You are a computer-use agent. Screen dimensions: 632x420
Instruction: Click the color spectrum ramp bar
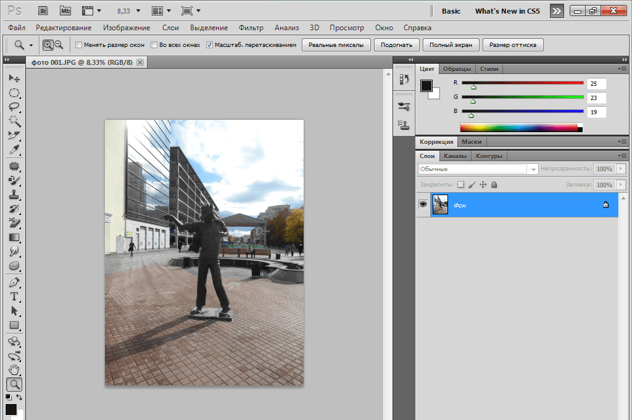[518, 127]
